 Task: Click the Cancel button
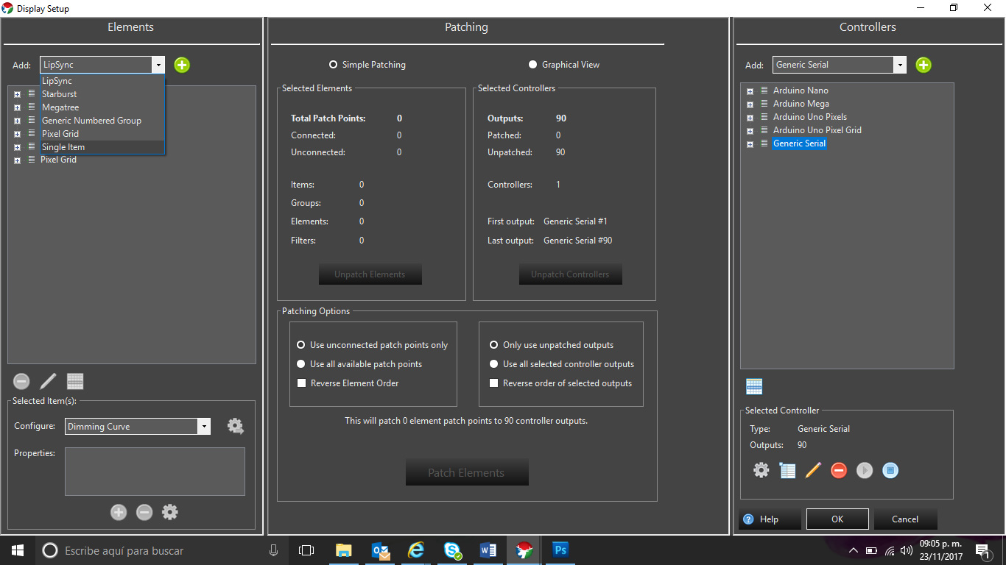click(x=905, y=519)
